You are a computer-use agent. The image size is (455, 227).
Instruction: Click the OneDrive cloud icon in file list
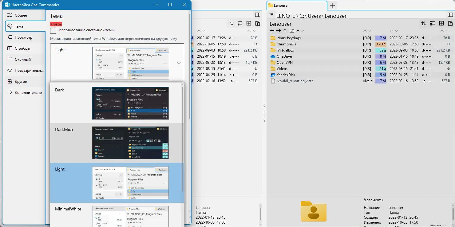pyautogui.click(x=273, y=56)
